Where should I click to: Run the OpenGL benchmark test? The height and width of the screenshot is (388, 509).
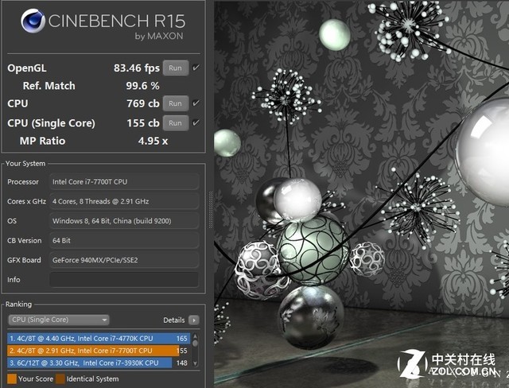175,68
